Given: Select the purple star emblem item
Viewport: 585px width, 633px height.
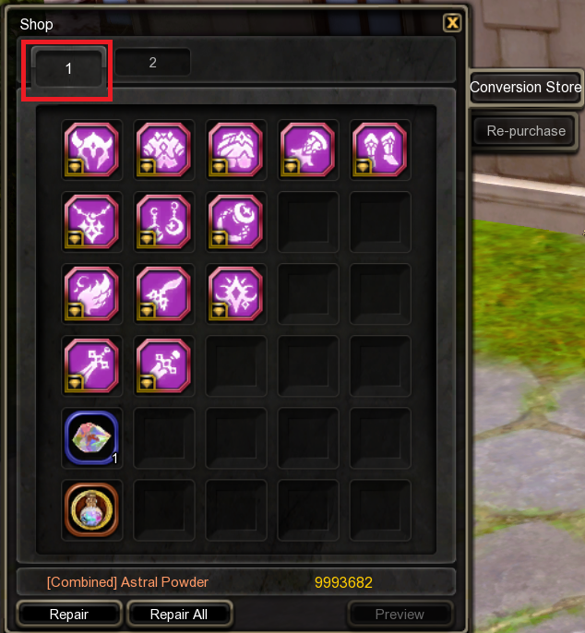Looking at the screenshot, I should coord(236,293).
